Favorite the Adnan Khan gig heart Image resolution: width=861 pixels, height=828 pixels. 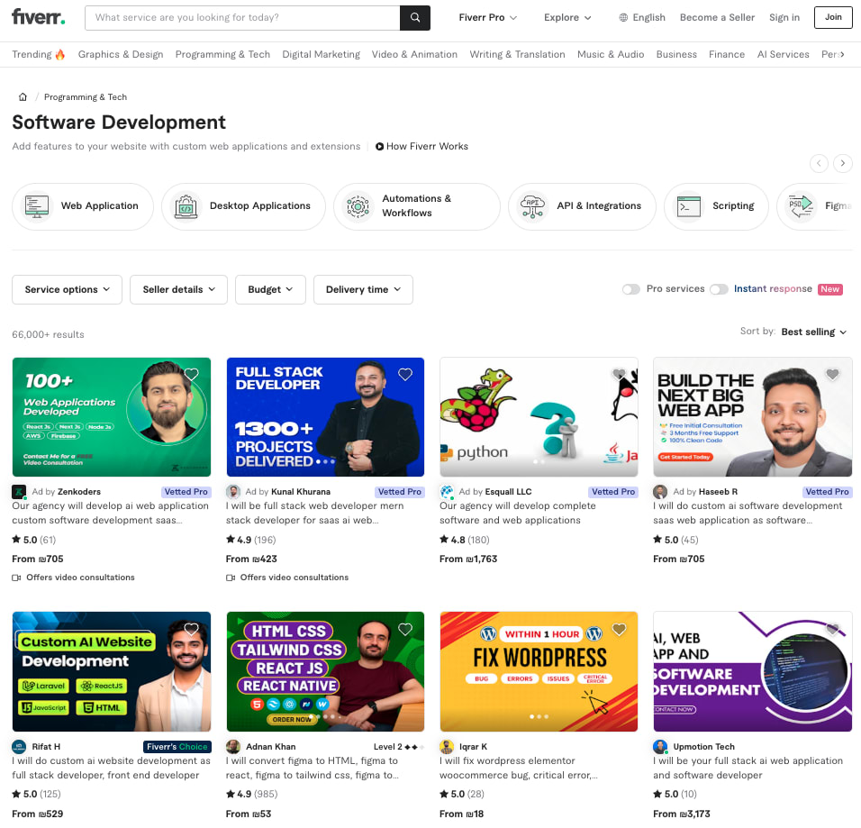pyautogui.click(x=405, y=630)
